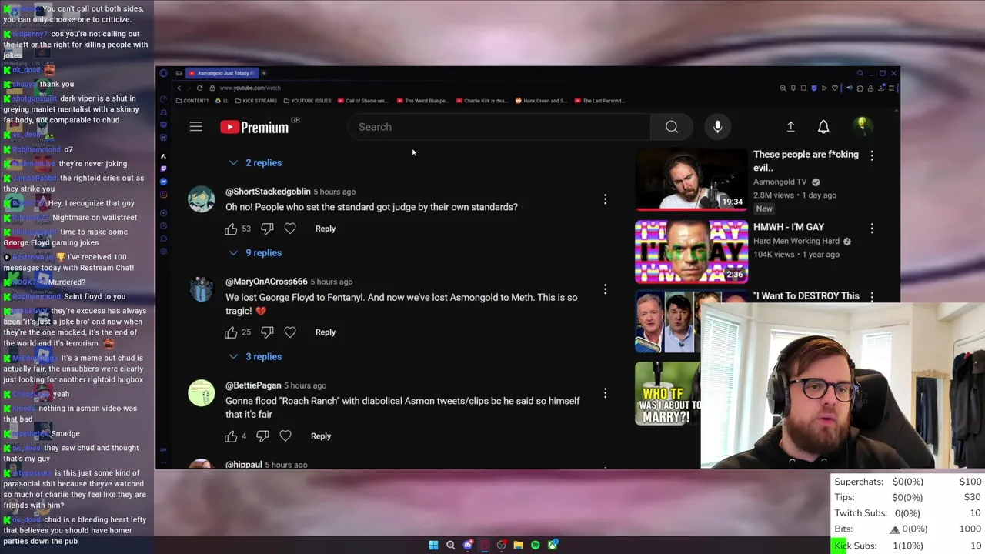Open settings gear in Opera GX sidebar
The image size is (985, 554).
tap(163, 252)
